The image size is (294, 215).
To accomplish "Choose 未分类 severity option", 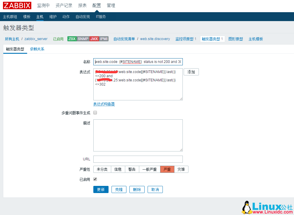I will pyautogui.click(x=102, y=169).
